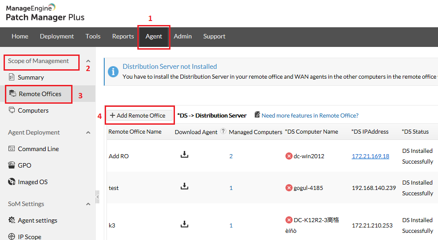This screenshot has height=240, width=438.
Task: Click red error icon beside gogul-4185
Action: pos(289,188)
